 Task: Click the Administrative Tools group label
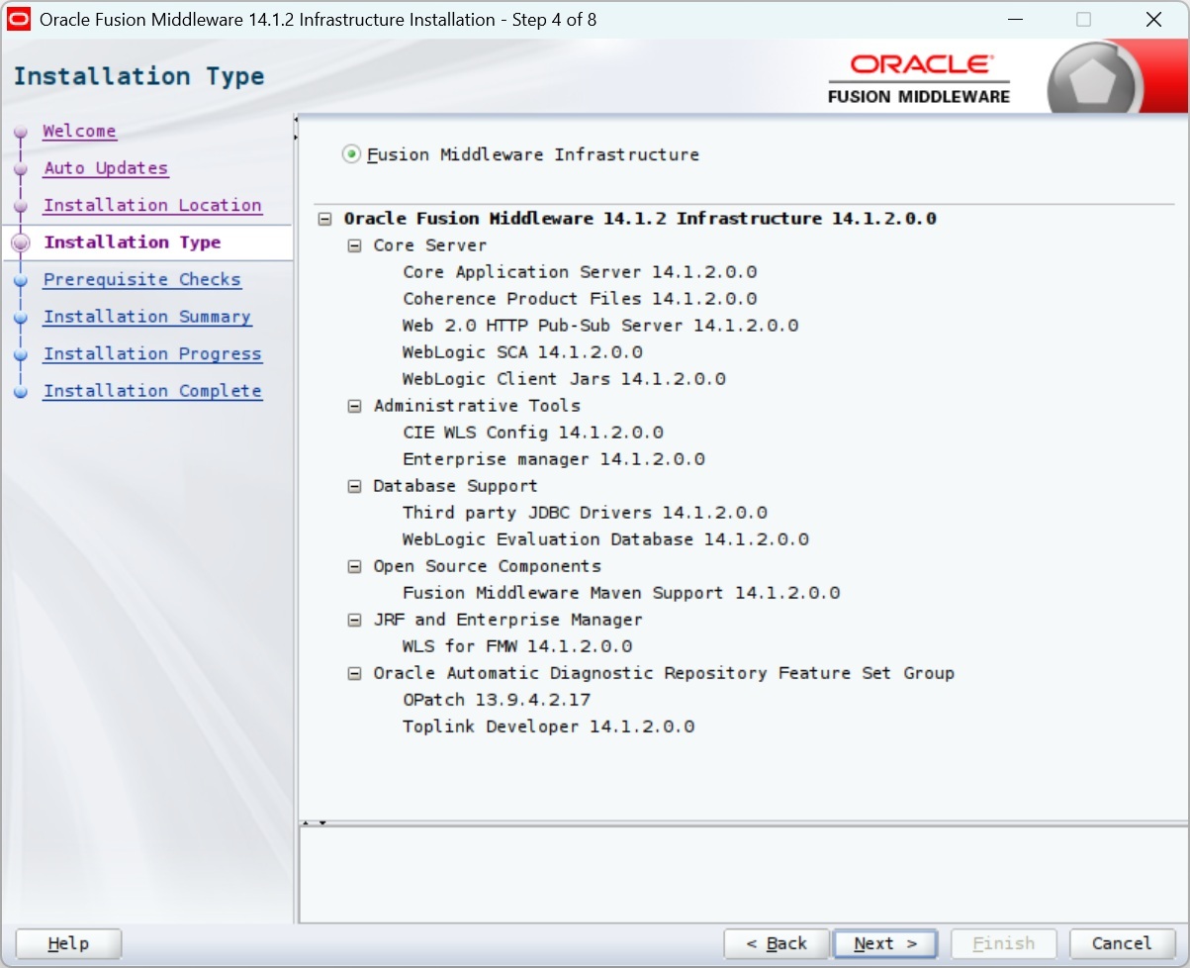[477, 406]
